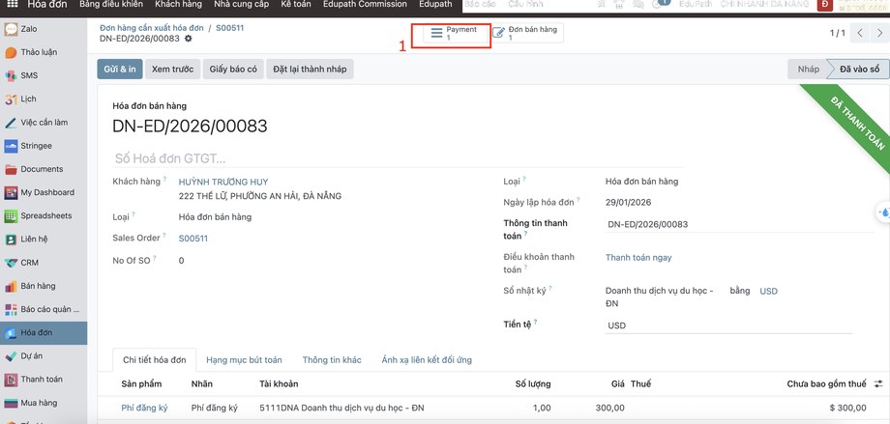Open Edupath Commission menu
The width and height of the screenshot is (890, 424).
pyautogui.click(x=365, y=5)
